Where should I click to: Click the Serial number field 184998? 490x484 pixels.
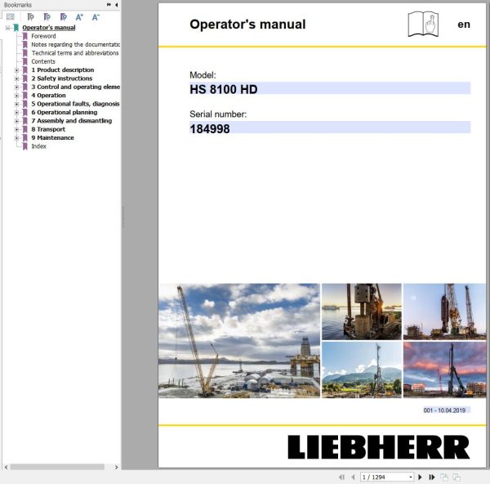tap(330, 128)
